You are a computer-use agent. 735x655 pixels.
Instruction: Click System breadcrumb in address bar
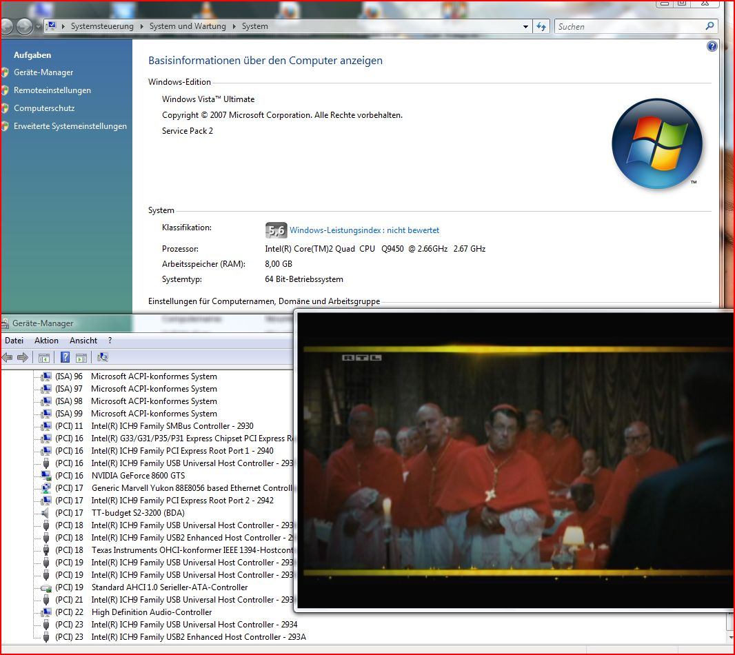(255, 26)
